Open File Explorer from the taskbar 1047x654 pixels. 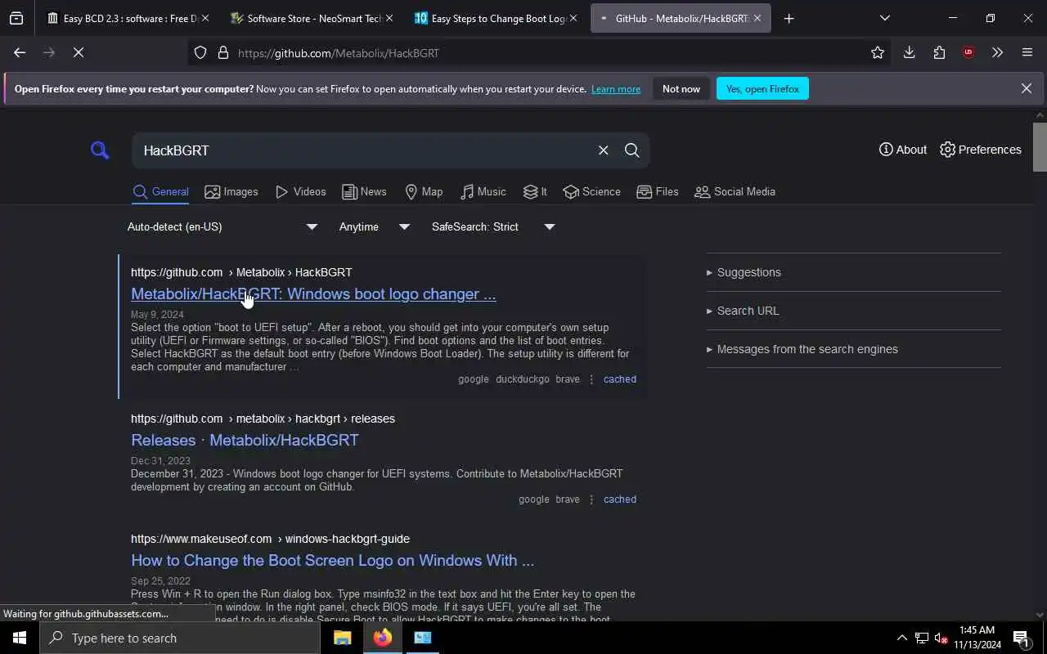click(x=342, y=638)
